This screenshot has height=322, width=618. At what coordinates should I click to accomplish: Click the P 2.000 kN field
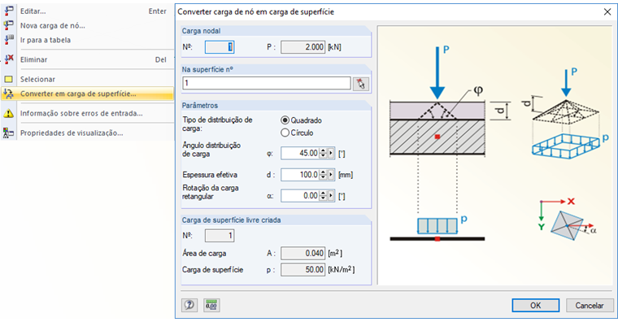pos(302,47)
